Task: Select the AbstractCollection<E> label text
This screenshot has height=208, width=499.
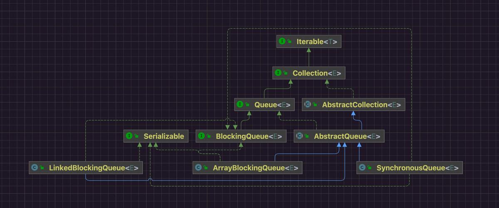Action: (x=361, y=105)
